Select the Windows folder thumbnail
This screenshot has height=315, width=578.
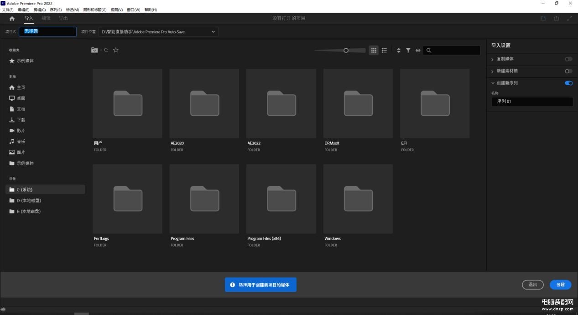358,199
